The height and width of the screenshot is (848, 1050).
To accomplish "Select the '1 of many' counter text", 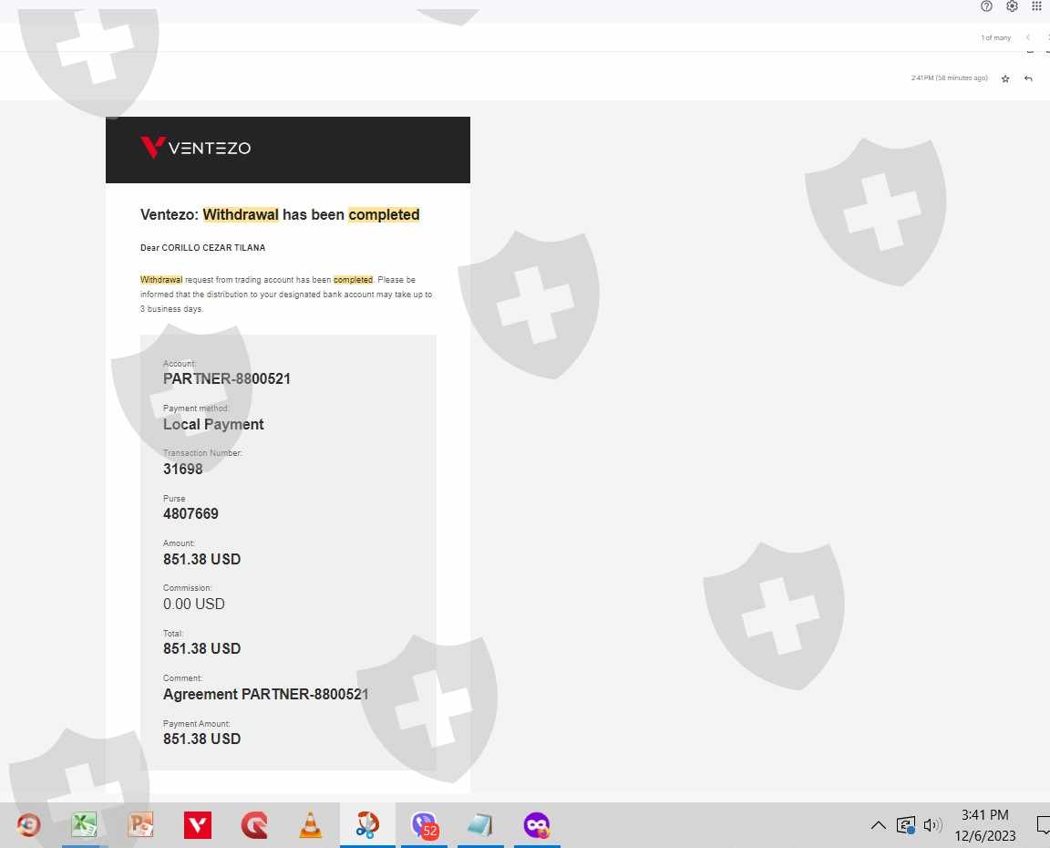I will (x=995, y=37).
